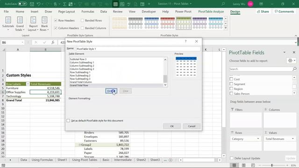The image size is (299, 168).
Task: Open the Category field dropdown in Rows
Action: [x=258, y=139]
